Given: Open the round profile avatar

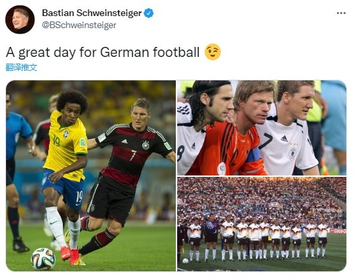Looking at the screenshot, I should 20,19.
